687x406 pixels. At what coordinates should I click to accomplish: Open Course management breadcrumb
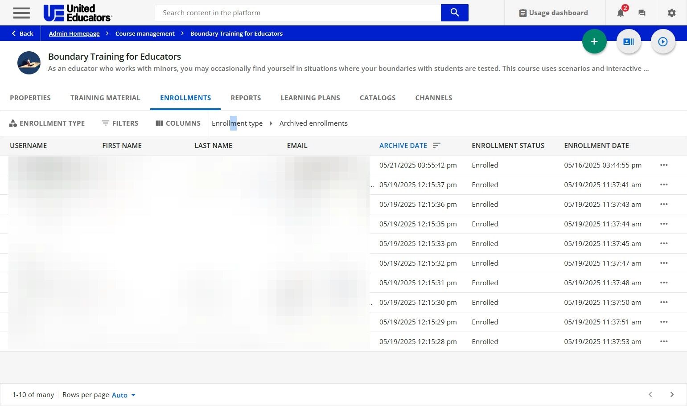pyautogui.click(x=145, y=33)
